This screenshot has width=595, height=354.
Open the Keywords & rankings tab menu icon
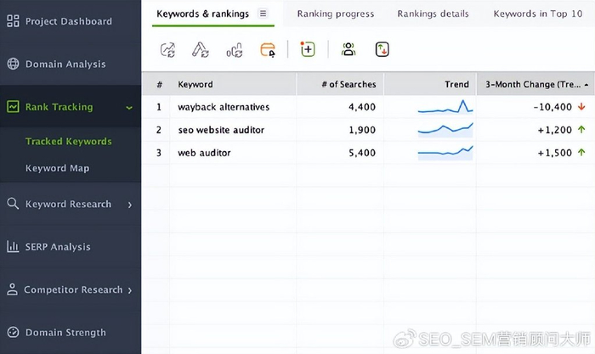click(x=263, y=14)
